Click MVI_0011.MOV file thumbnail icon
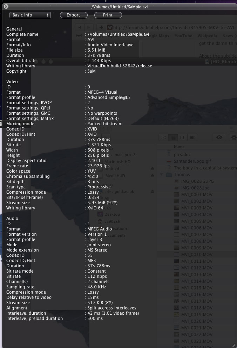Viewport: 237px width, 348px height. [x=176, y=261]
